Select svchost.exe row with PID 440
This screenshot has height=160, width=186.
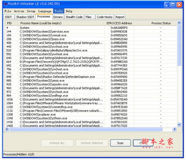click(x=91, y=47)
